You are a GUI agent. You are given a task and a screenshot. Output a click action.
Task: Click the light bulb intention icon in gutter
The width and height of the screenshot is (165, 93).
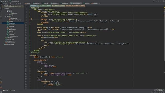pyautogui.click(x=31, y=19)
